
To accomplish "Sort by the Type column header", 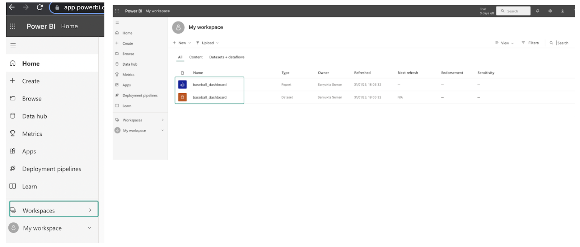I will (x=286, y=73).
